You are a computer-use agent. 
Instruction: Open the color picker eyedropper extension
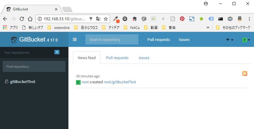pos(116,19)
